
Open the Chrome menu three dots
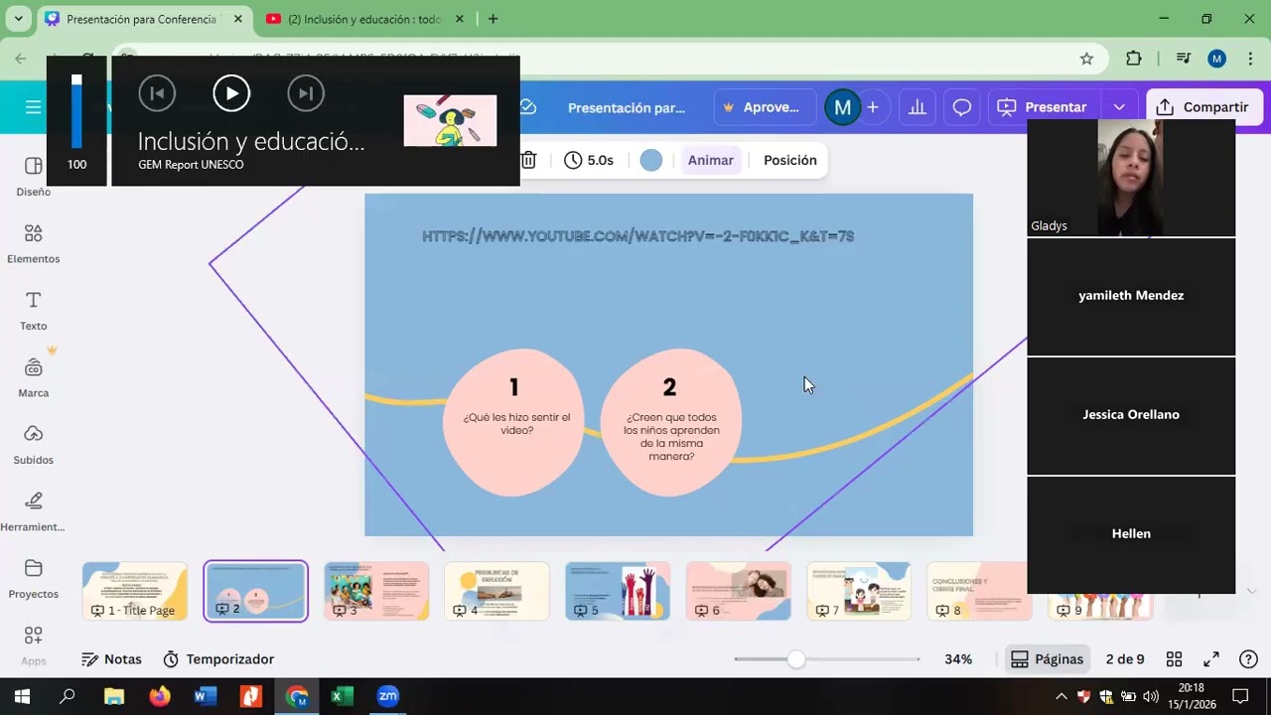pyautogui.click(x=1250, y=59)
